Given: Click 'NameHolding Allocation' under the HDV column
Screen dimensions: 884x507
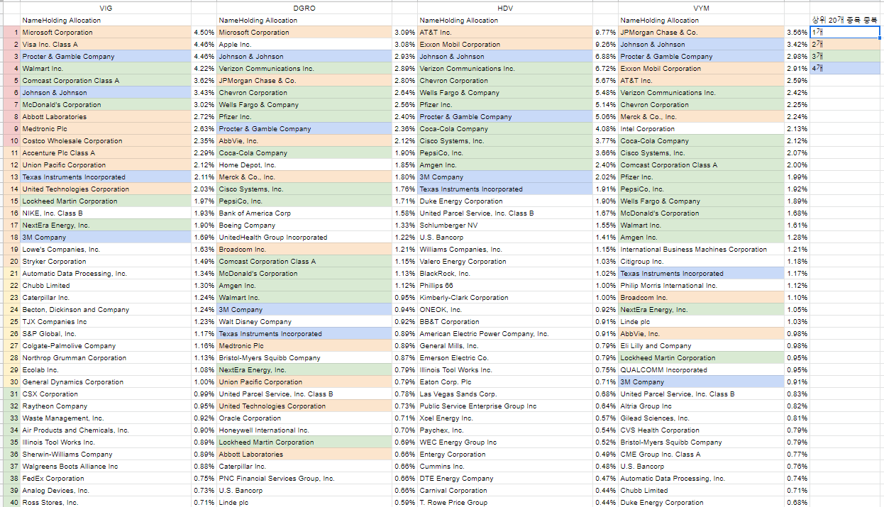Looking at the screenshot, I should point(505,20).
